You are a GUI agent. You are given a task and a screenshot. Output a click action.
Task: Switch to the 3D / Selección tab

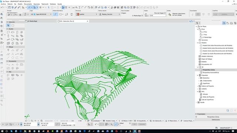click(x=73, y=21)
